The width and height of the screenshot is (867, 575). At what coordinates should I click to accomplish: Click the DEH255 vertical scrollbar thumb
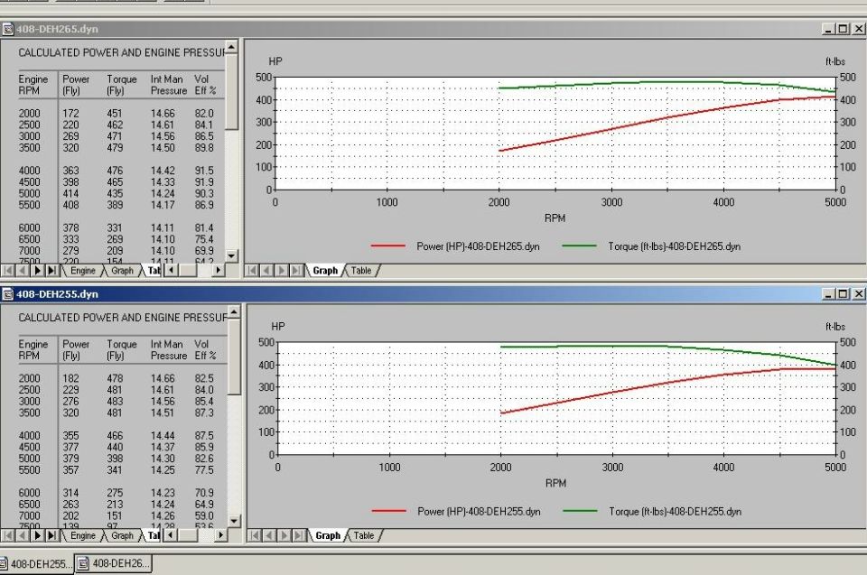pos(234,357)
